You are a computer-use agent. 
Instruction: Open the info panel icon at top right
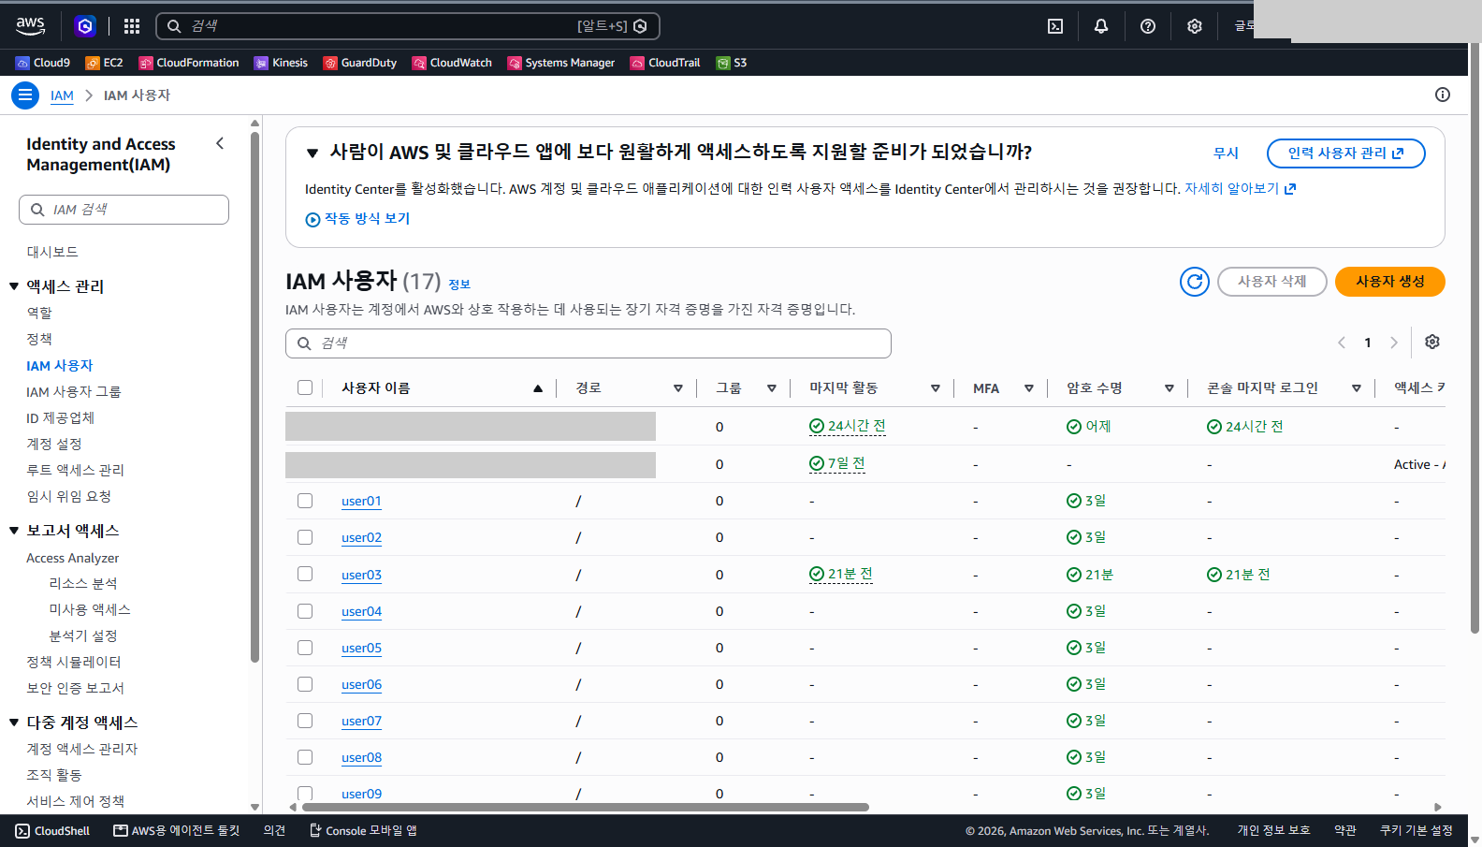coord(1443,95)
